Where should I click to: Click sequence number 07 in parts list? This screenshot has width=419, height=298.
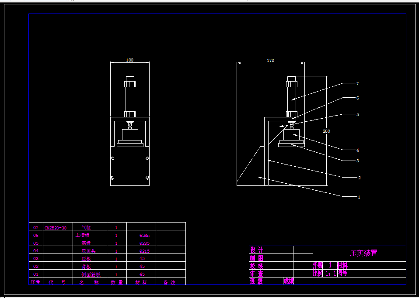(x=36, y=227)
